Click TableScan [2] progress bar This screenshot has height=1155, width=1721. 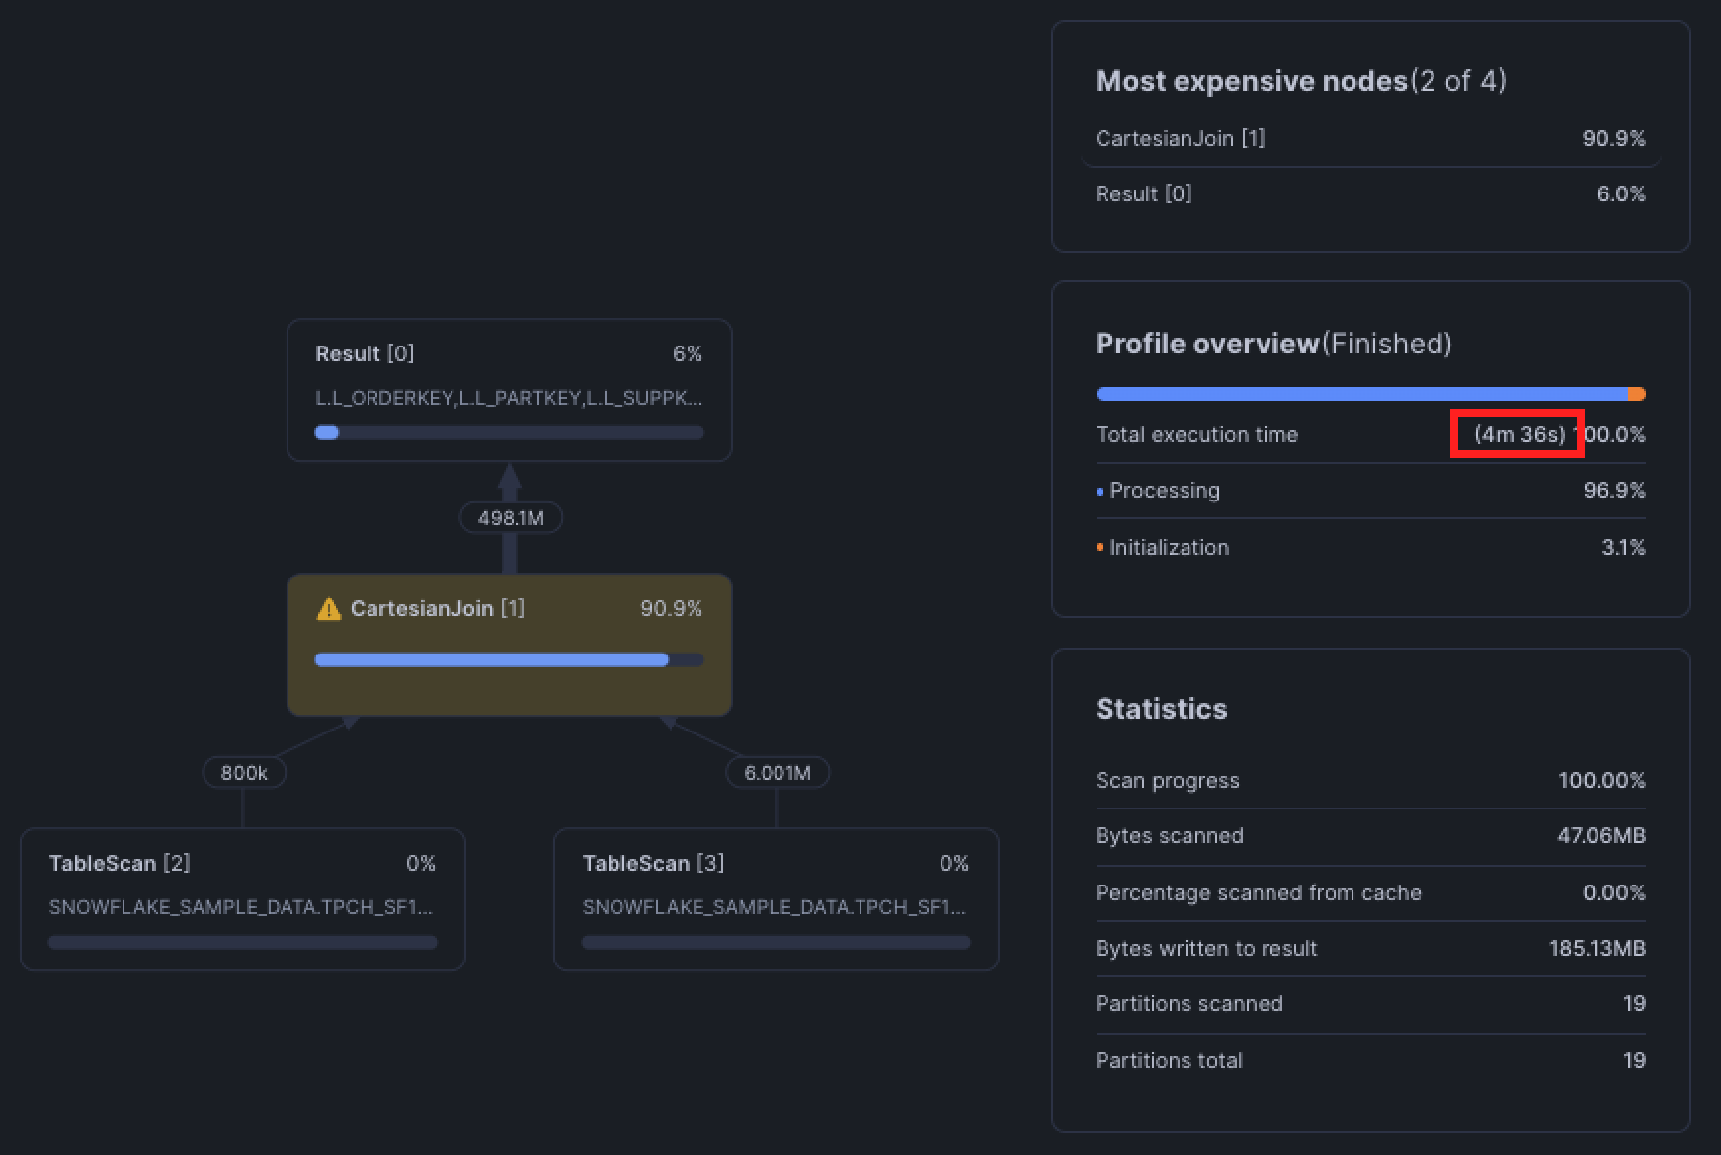coord(242,942)
